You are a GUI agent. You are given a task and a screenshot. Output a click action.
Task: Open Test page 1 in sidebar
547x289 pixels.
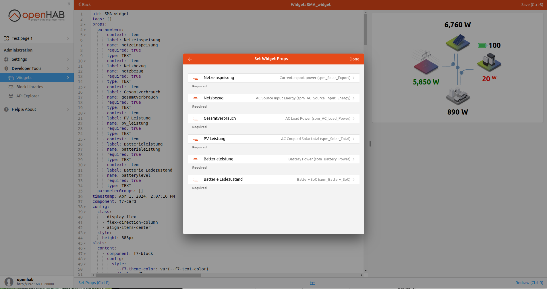[x=37, y=38]
